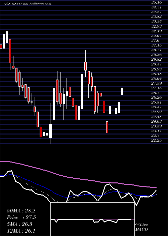Click the NSE DEVIT ns1.bullkhan.com chart title
This screenshot has height=236, width=168.
28,4
